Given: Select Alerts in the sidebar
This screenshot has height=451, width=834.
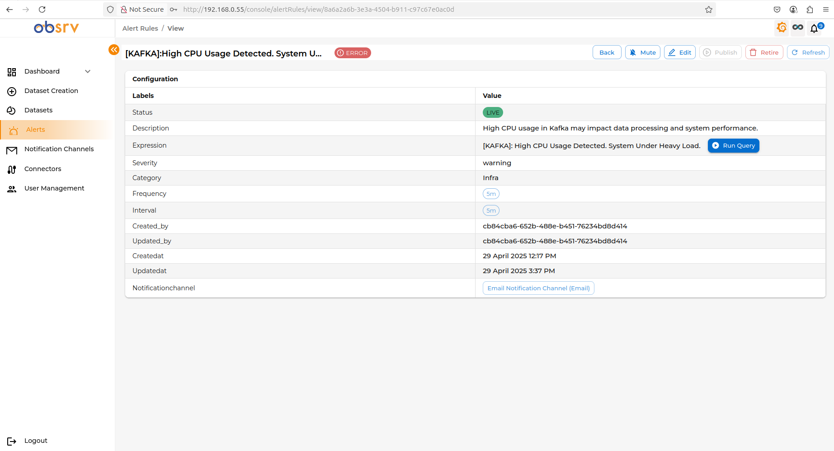Looking at the screenshot, I should point(35,130).
